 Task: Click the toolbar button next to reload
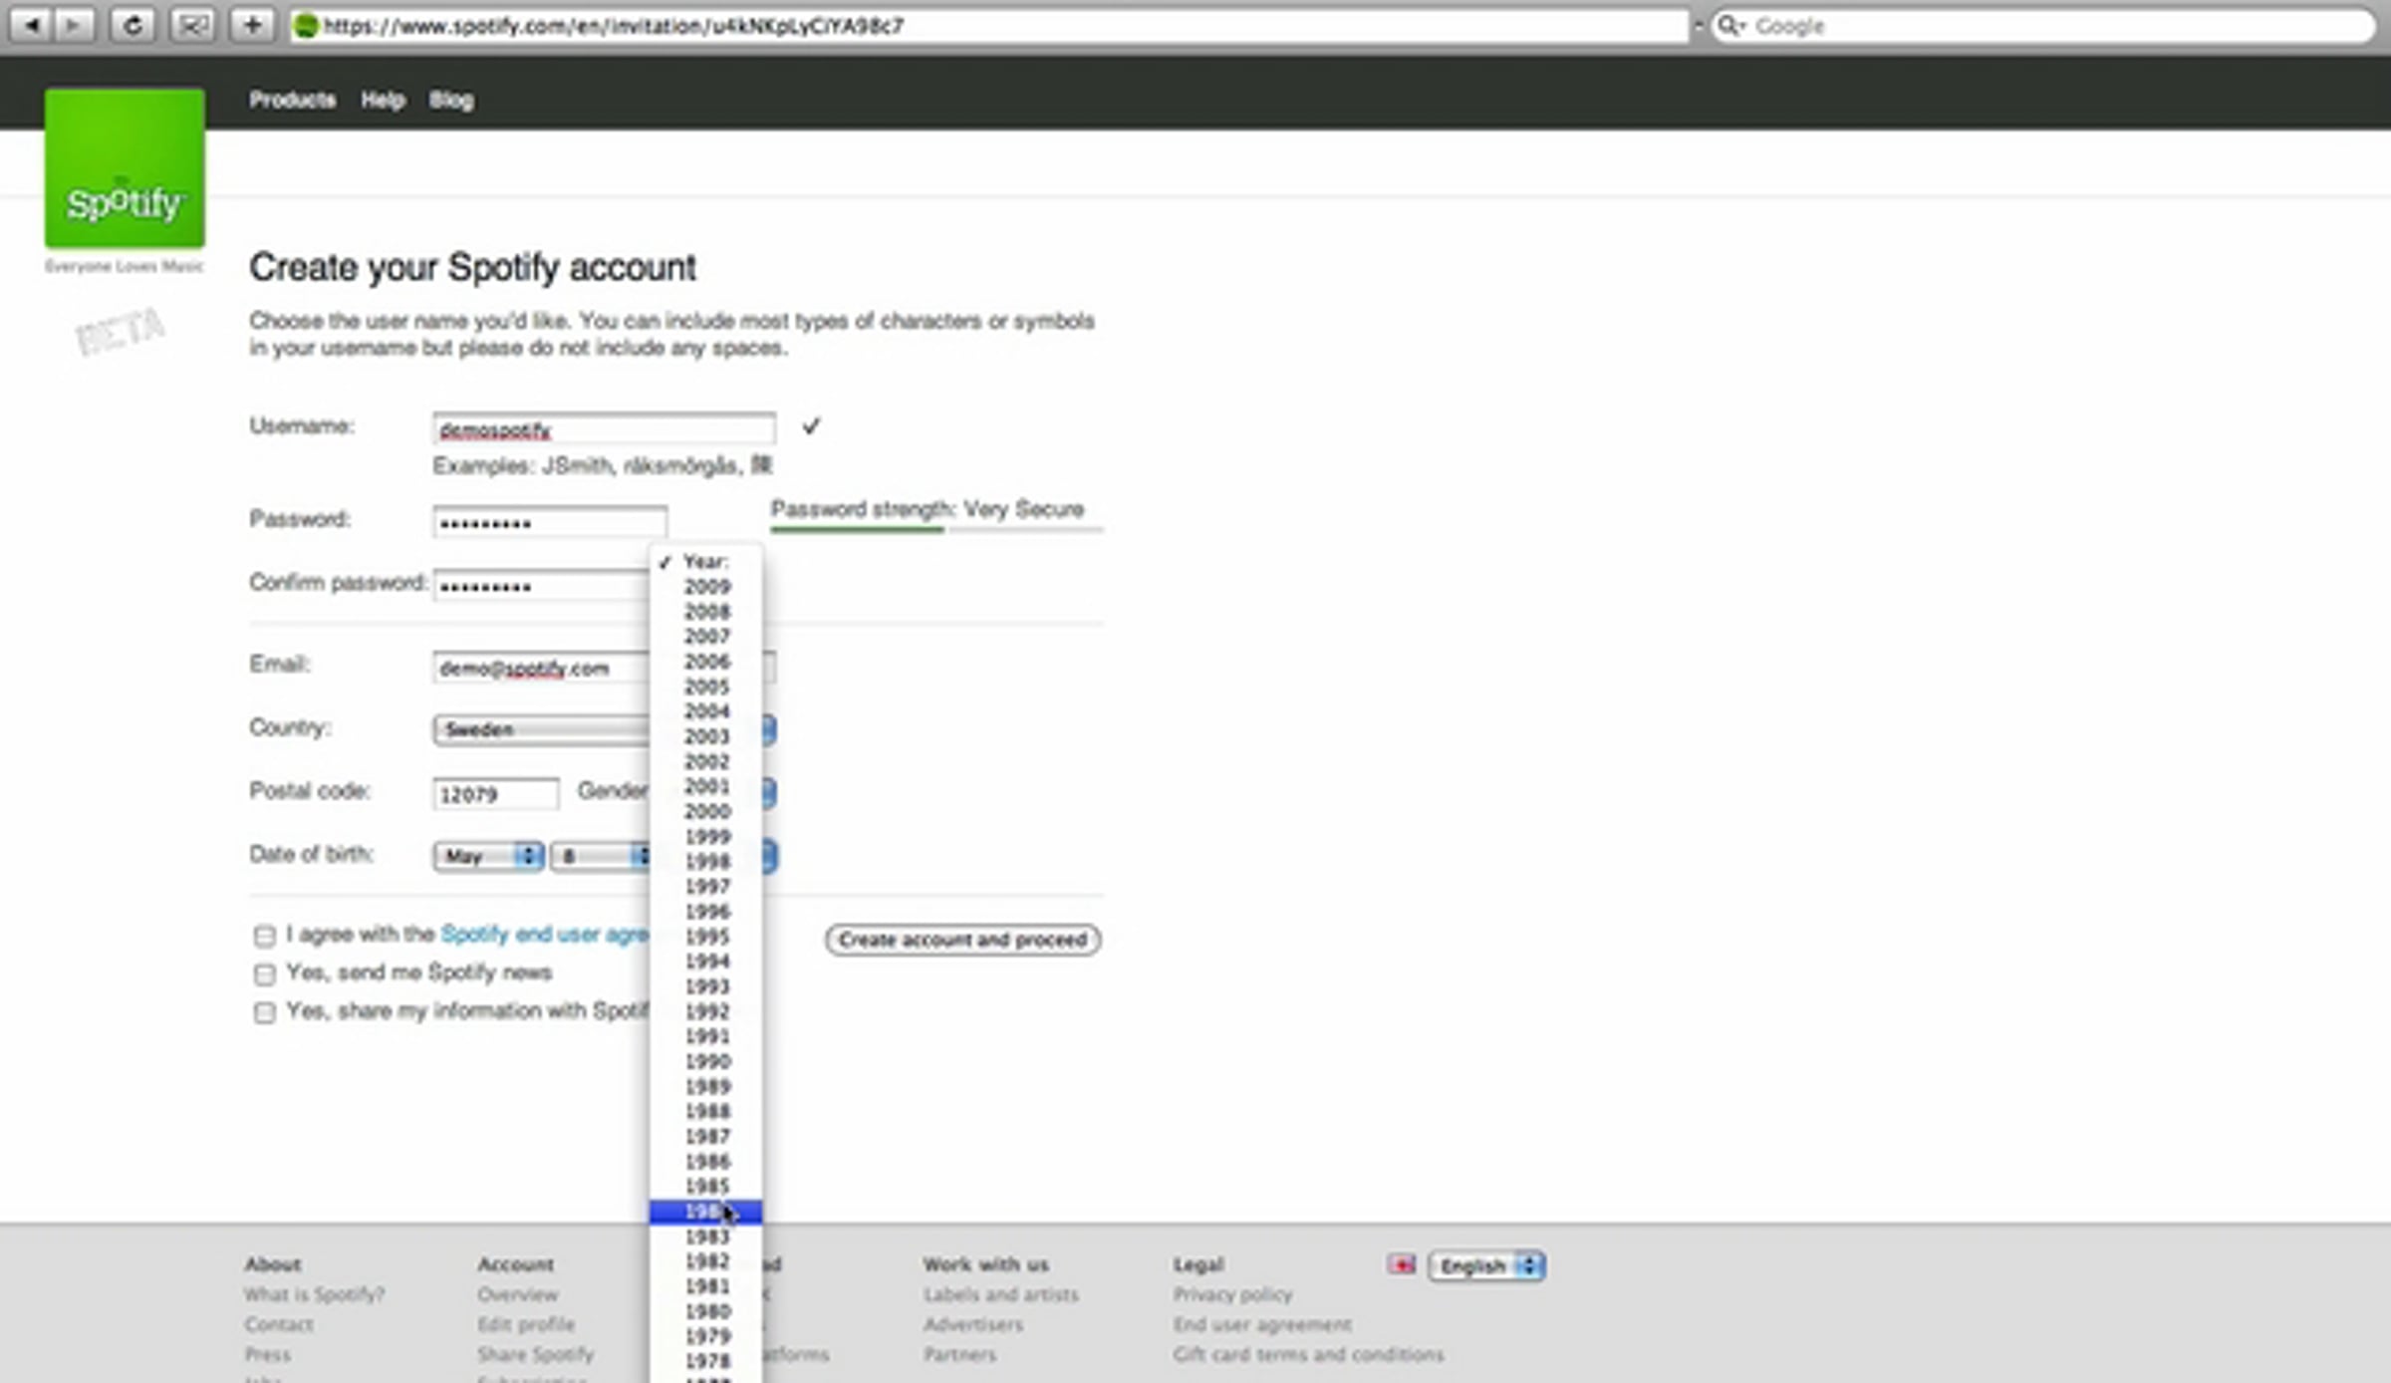click(191, 25)
